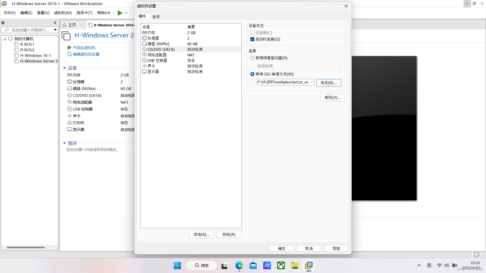Close the library panel with X
This screenshot has height=273, width=486.
55,23
